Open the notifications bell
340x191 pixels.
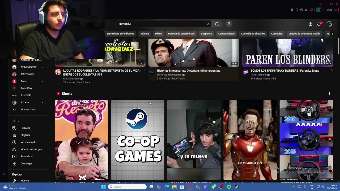pyautogui.click(x=319, y=24)
